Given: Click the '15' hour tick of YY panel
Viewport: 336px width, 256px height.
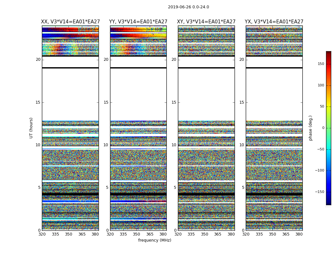Looking at the screenshot, I should point(106,102).
